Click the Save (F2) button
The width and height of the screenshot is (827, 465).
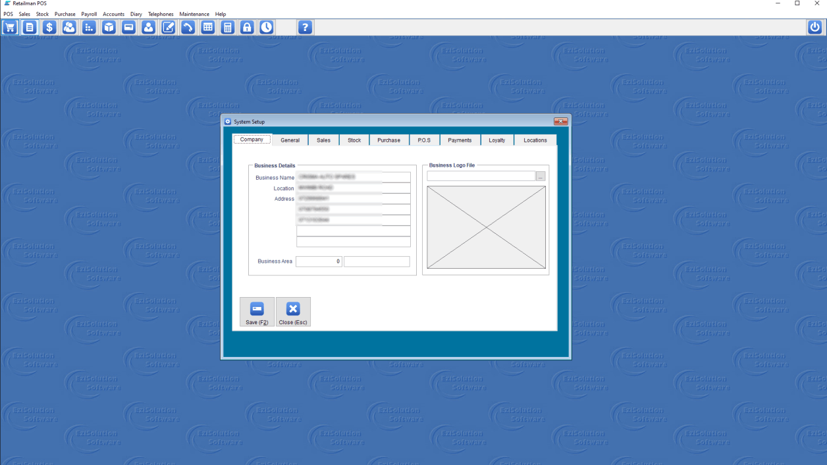(x=257, y=312)
